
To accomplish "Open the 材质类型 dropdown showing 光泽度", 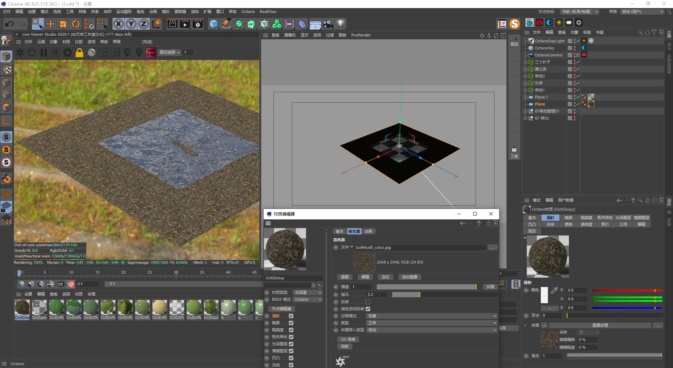I will coord(307,292).
